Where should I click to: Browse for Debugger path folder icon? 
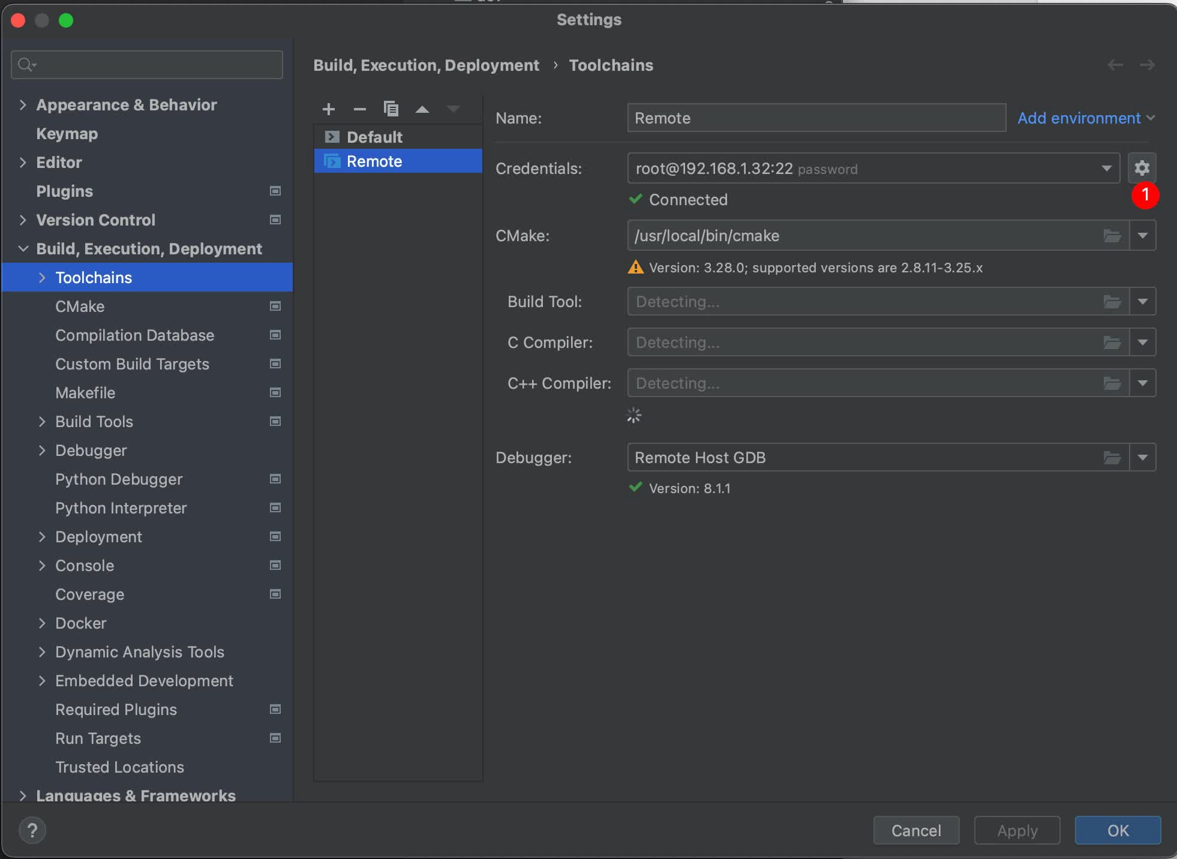[1112, 458]
